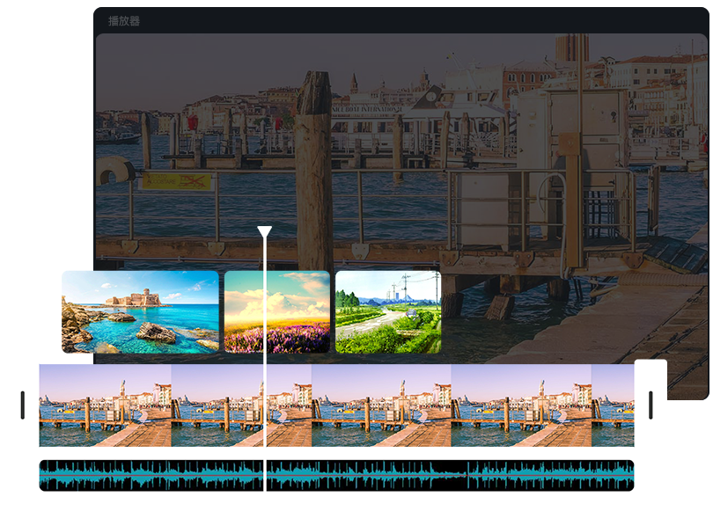The width and height of the screenshot is (713, 526).
Task: Select the seaside castle thumbnail
Action: 141,311
